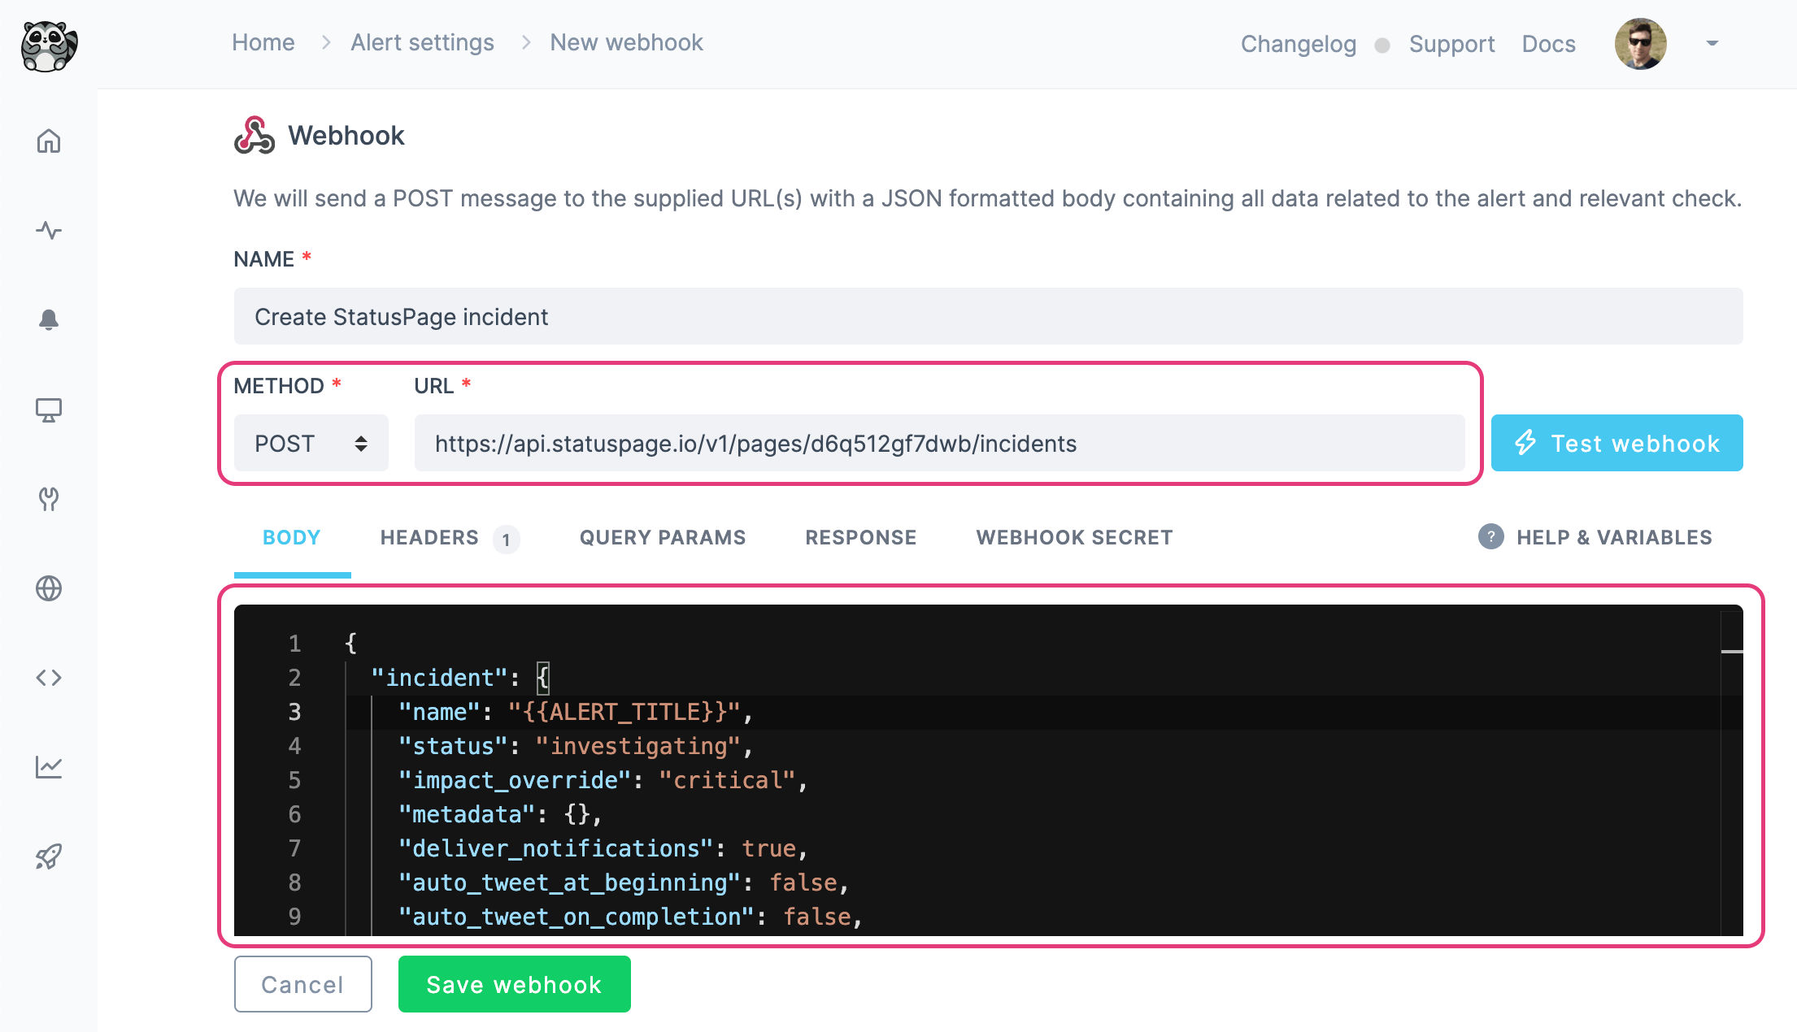Open the POST method dropdown
Viewport: 1797px width, 1032px height.
coord(311,443)
